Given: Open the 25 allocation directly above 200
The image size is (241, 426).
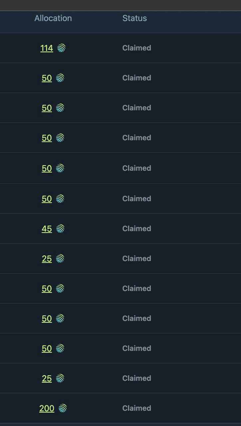Looking at the screenshot, I should (47, 379).
